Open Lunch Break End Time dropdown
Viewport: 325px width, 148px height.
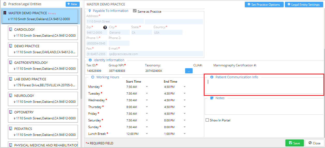[x=184, y=134]
